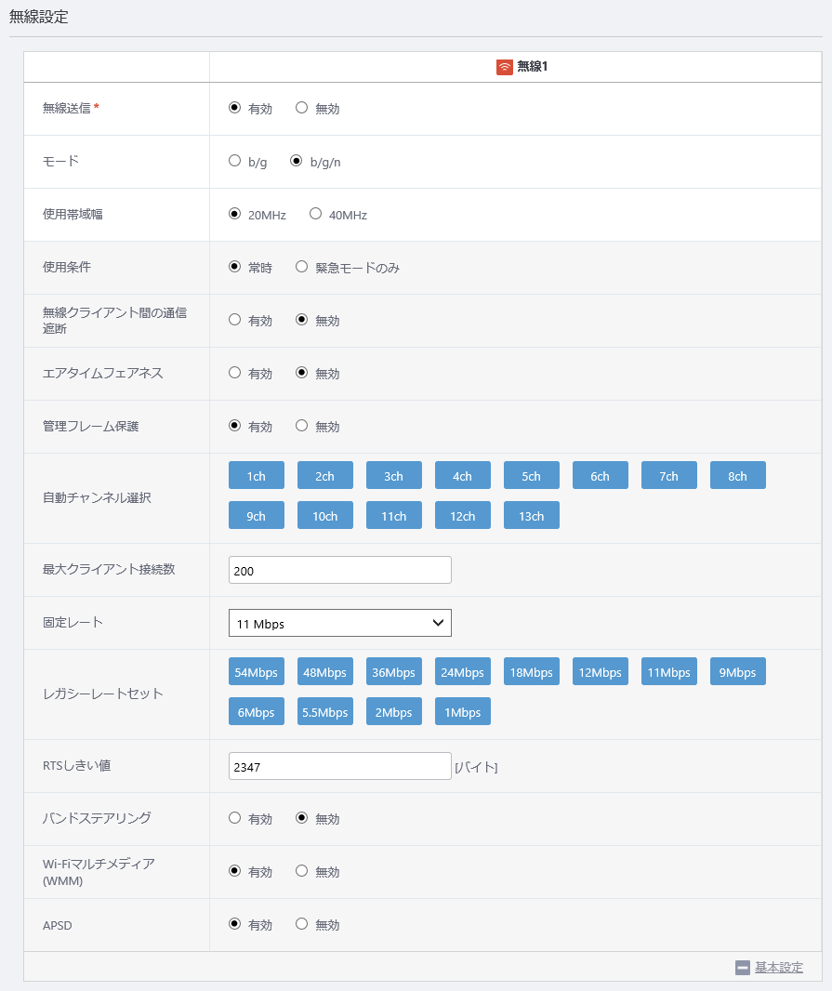Image resolution: width=832 pixels, height=991 pixels.
Task: Toggle the 10ch channel button
Action: (x=325, y=515)
